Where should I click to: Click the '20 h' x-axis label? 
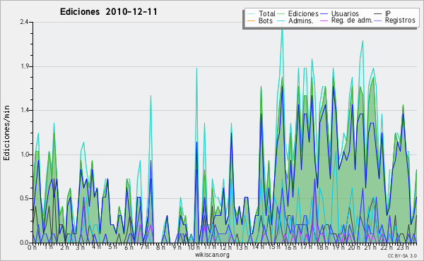coord(354,248)
